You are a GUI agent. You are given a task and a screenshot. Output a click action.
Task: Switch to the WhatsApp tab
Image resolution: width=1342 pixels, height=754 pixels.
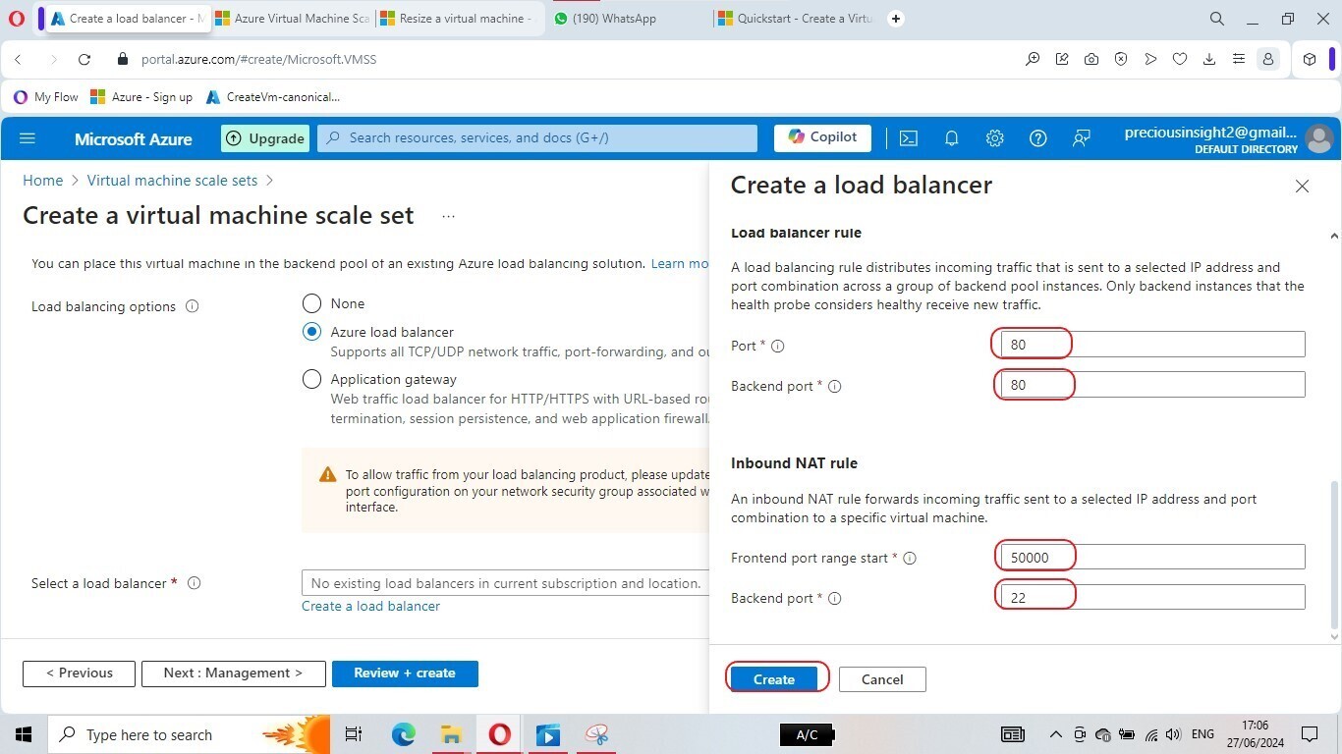click(x=627, y=19)
